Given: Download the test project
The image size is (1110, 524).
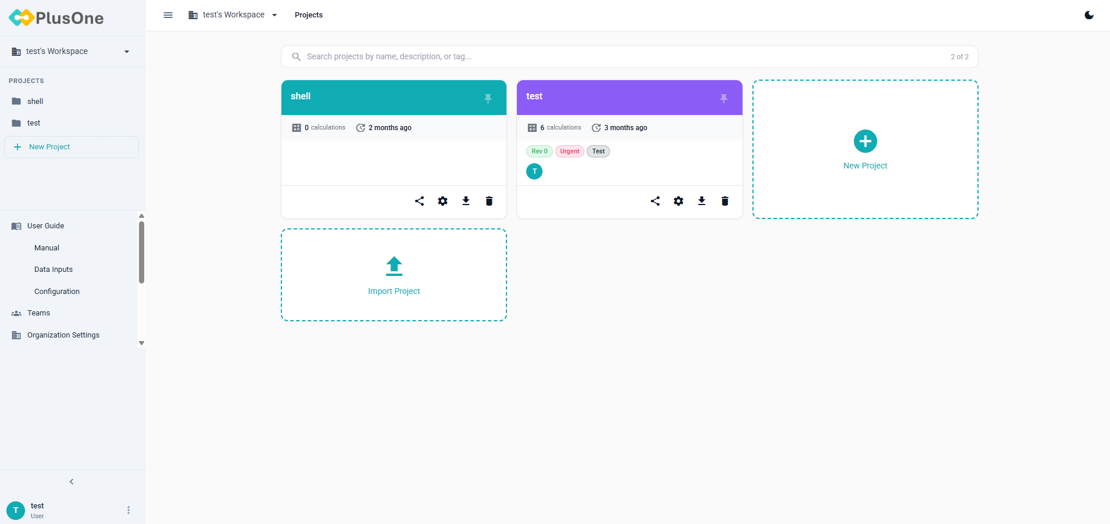Looking at the screenshot, I should [x=702, y=201].
